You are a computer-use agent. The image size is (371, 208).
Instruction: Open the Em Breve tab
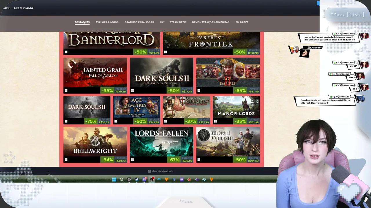[x=242, y=22]
